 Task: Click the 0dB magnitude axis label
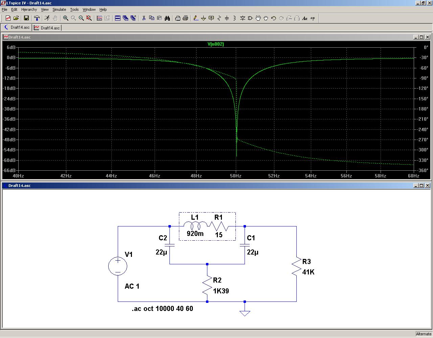coord(11,57)
